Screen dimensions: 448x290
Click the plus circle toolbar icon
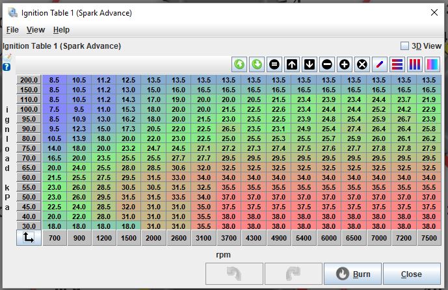345,64
